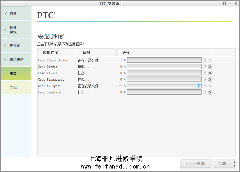Click the Quality Agent progress bar
This screenshot has width=240, height=172.
[164, 86]
